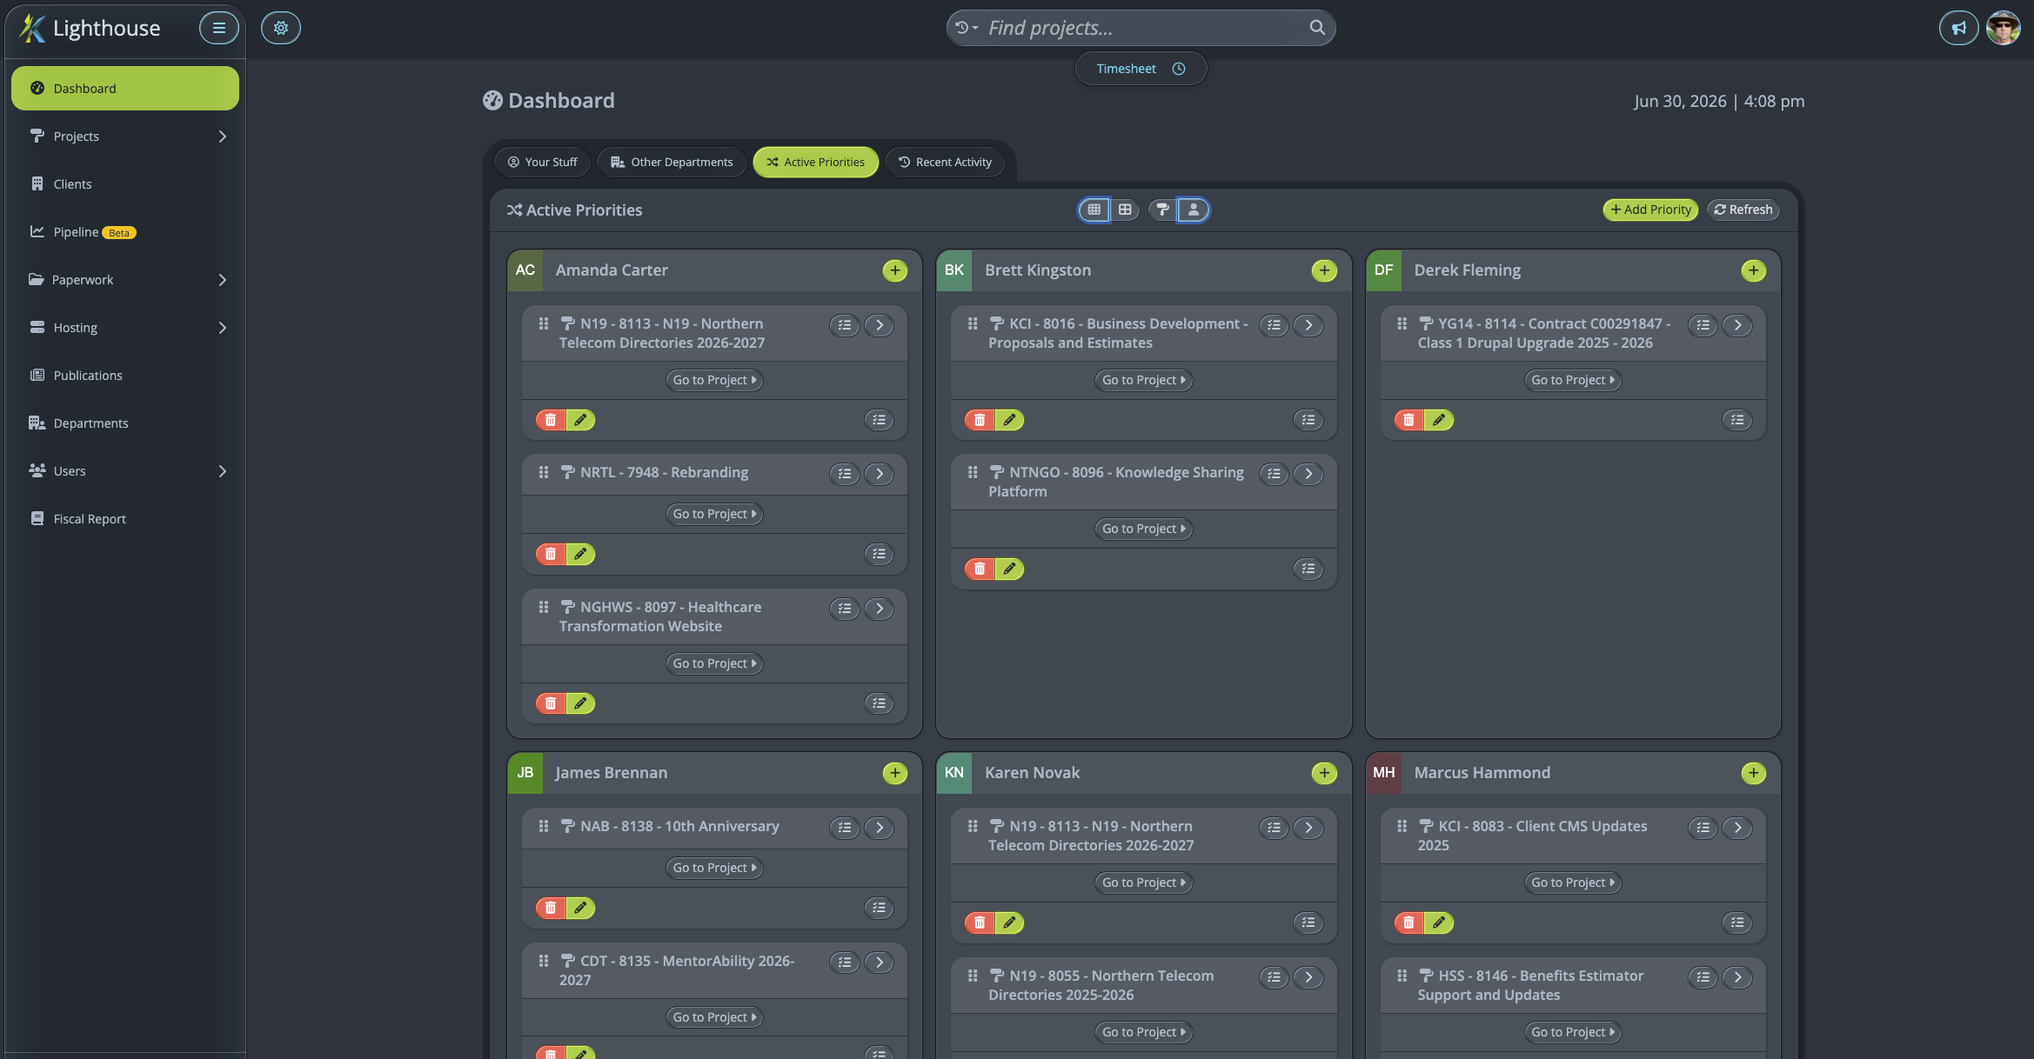
Task: Refresh the Active Priorities list
Action: (1743, 210)
